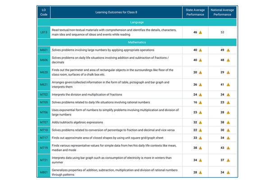
Task: Click the warning icon beside M801 state score 28
Action: 201,172
